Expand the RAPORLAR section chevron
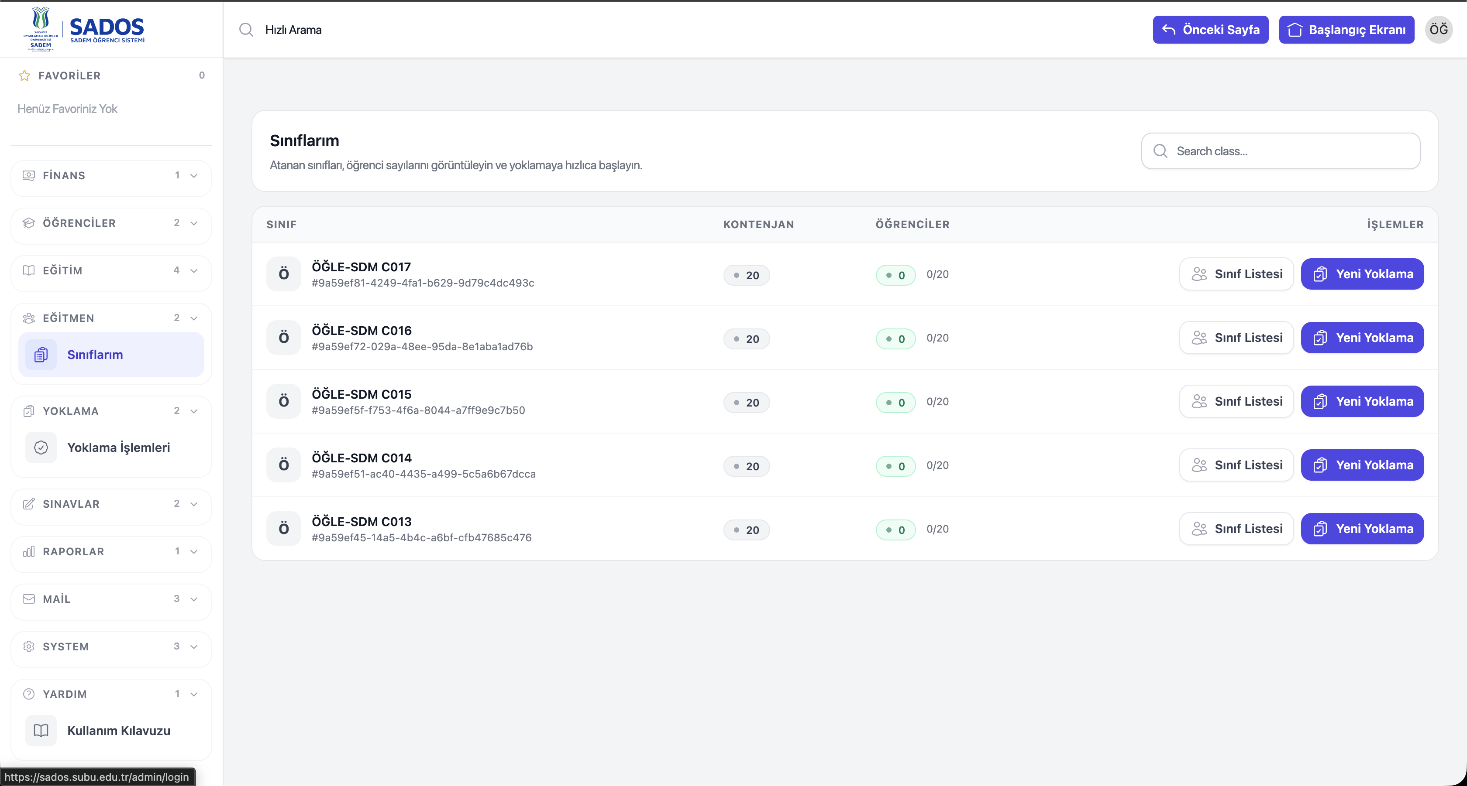 tap(193, 552)
